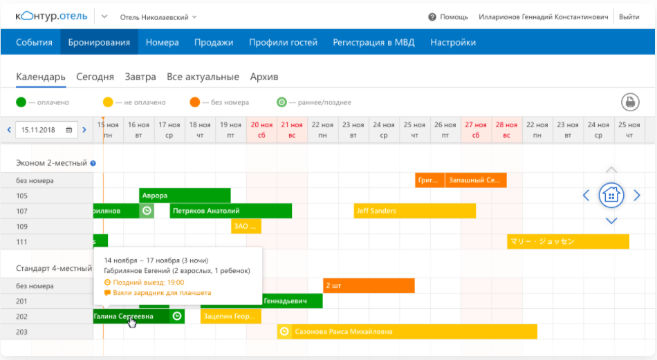The width and height of the screenshot is (657, 360).
Task: Open the Архив tab
Action: tap(264, 77)
